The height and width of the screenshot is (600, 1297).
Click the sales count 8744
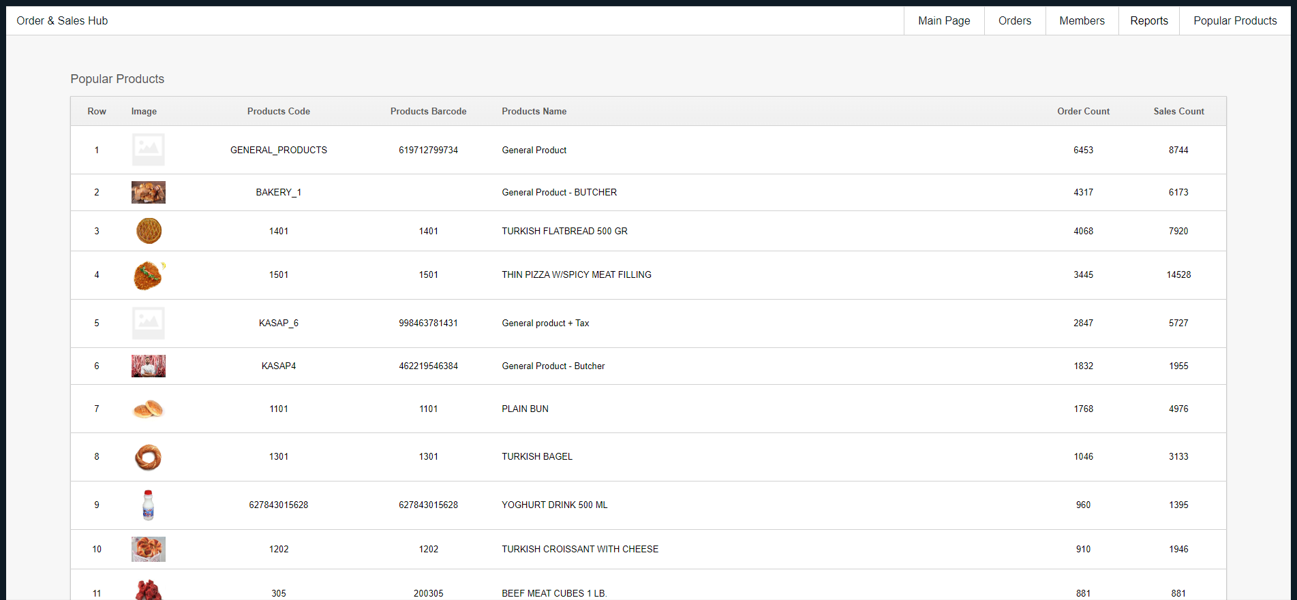[x=1179, y=150]
